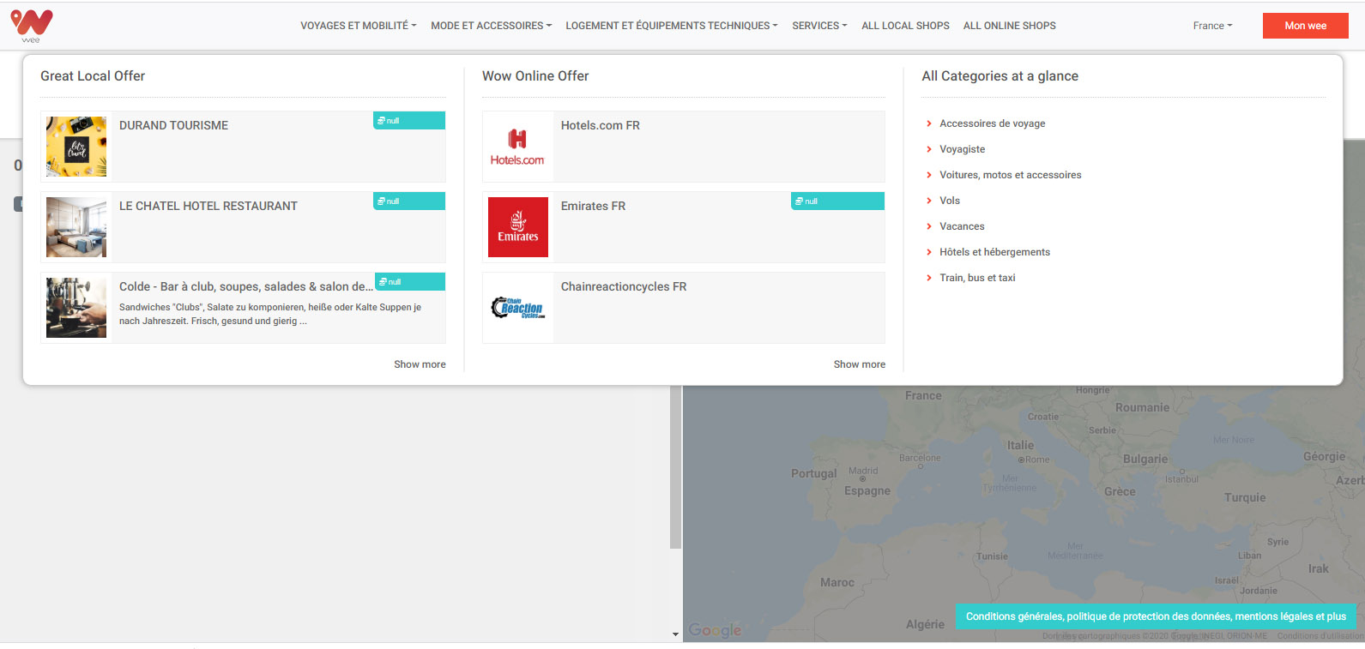Open the Hotels.com logo thumbnail
Screen dimensions: 1365x649
tap(517, 147)
